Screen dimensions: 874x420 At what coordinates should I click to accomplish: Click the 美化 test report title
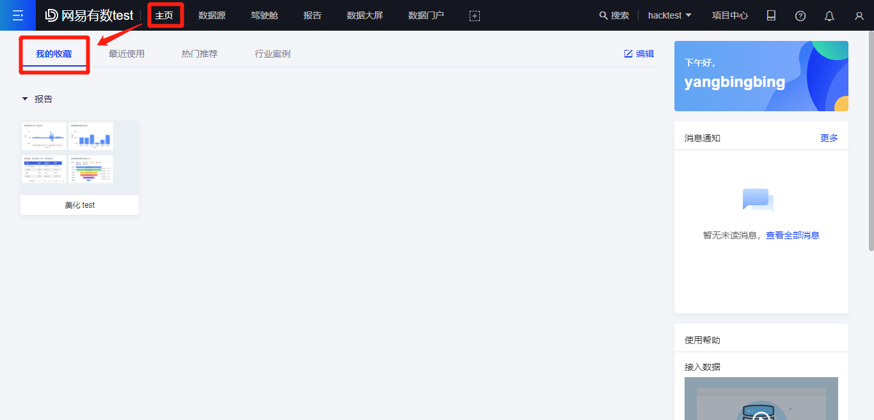tap(80, 205)
